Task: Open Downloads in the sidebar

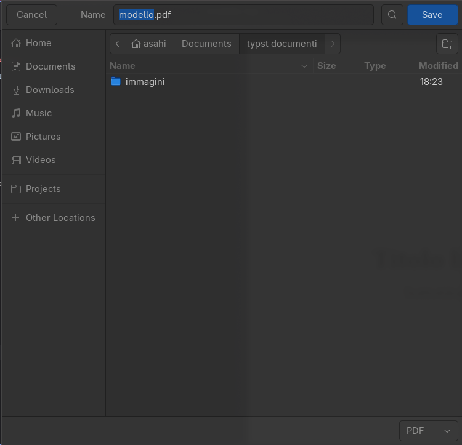Action: click(x=54, y=90)
